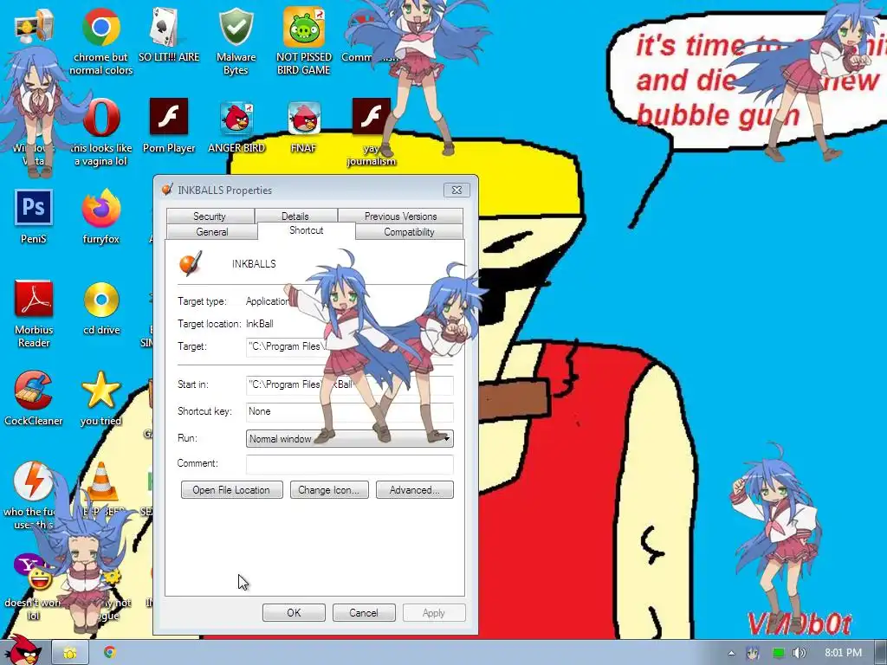Viewport: 887px width, 665px height.
Task: Close the INKBALLS Properties dialog
Action: [456, 190]
